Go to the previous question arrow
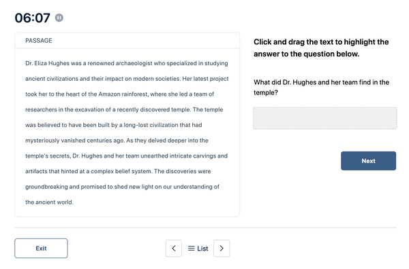The height and width of the screenshot is (269, 409). (x=174, y=248)
